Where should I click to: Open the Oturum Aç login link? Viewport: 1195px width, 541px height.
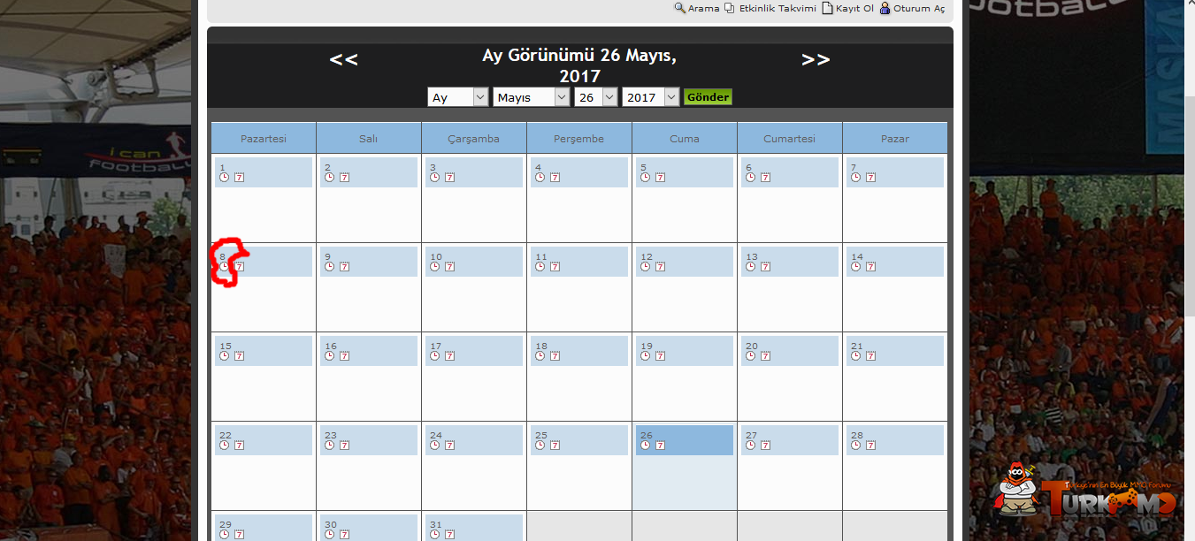click(919, 9)
